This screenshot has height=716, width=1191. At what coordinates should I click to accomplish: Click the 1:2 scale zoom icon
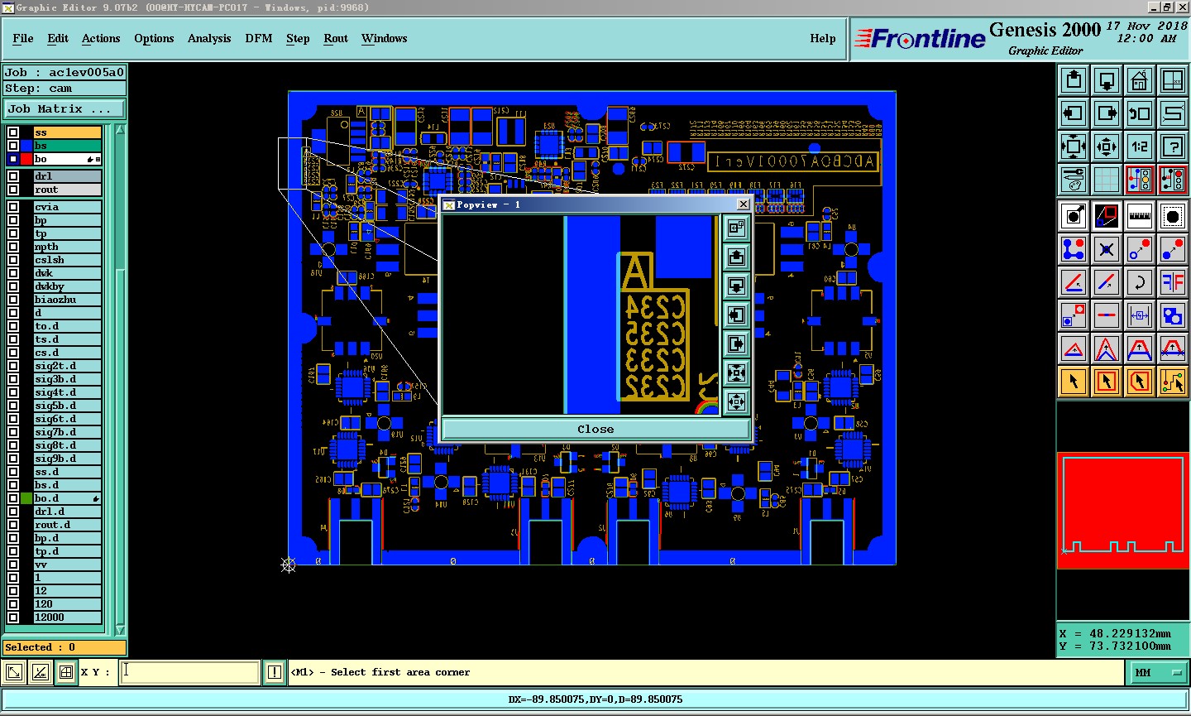1140,147
